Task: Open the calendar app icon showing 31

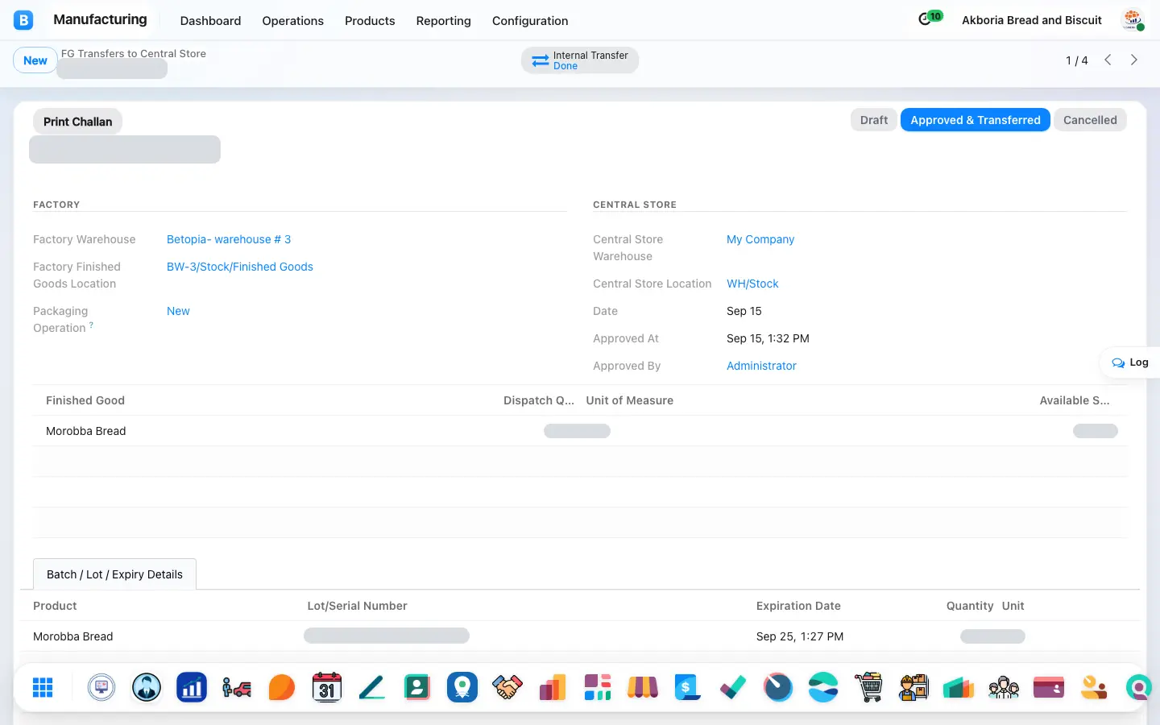Action: click(x=327, y=687)
